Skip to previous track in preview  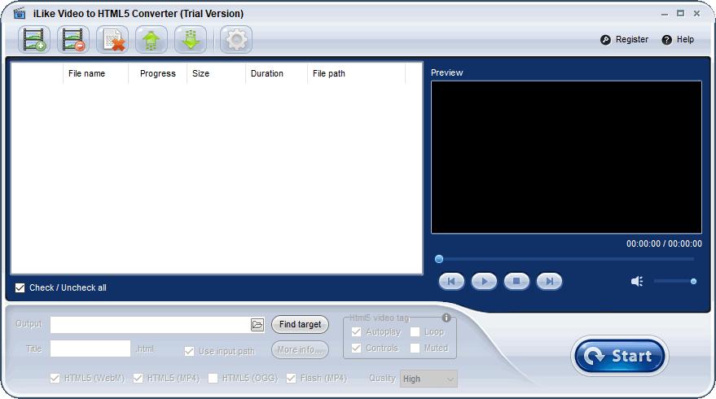pos(451,281)
